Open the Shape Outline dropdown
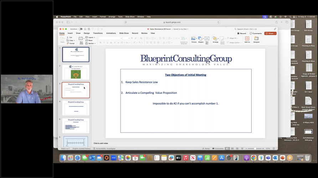This screenshot has height=178, width=318. 234,42
